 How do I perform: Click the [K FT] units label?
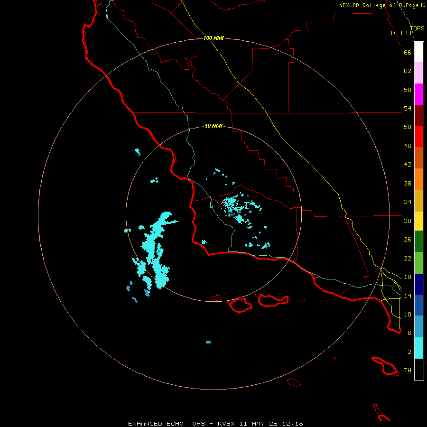(401, 33)
